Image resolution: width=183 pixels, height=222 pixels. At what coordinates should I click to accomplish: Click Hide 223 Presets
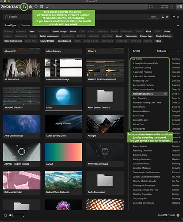pos(167,215)
